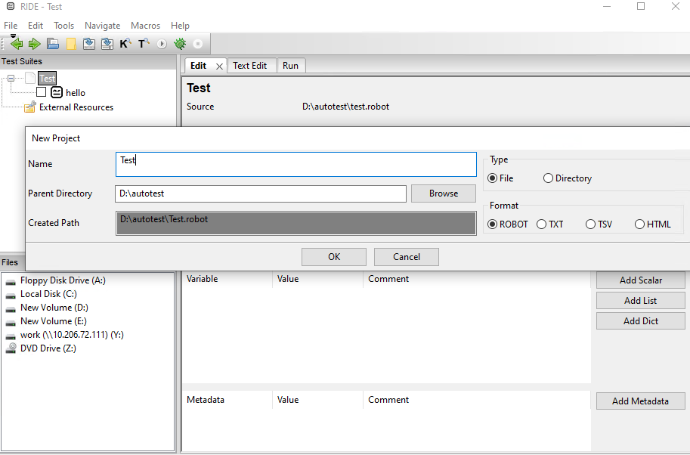
Task: Choose HTML format radio button
Action: (x=639, y=224)
